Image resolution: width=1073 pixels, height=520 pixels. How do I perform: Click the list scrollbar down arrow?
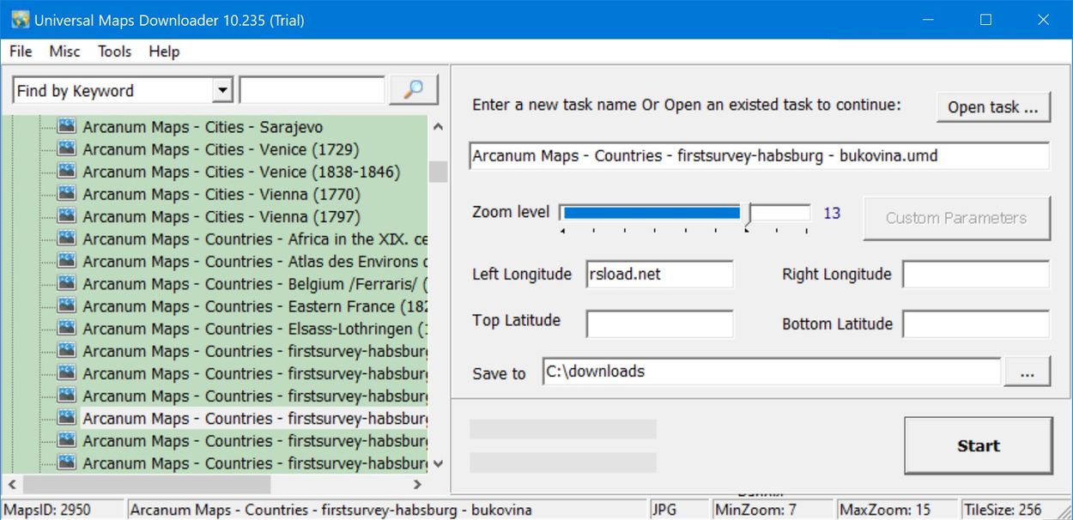[x=438, y=463]
